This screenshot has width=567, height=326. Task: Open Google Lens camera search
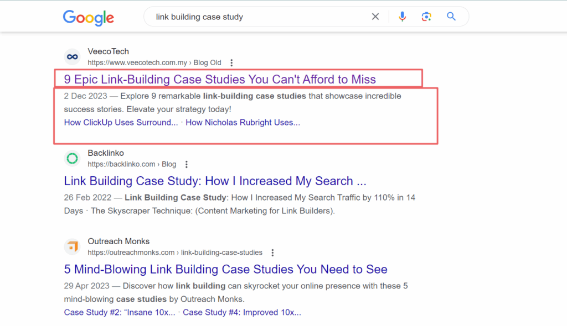(426, 17)
